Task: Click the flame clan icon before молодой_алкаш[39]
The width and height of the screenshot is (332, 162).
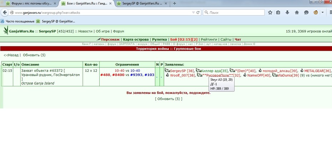Action: (x=260, y=71)
